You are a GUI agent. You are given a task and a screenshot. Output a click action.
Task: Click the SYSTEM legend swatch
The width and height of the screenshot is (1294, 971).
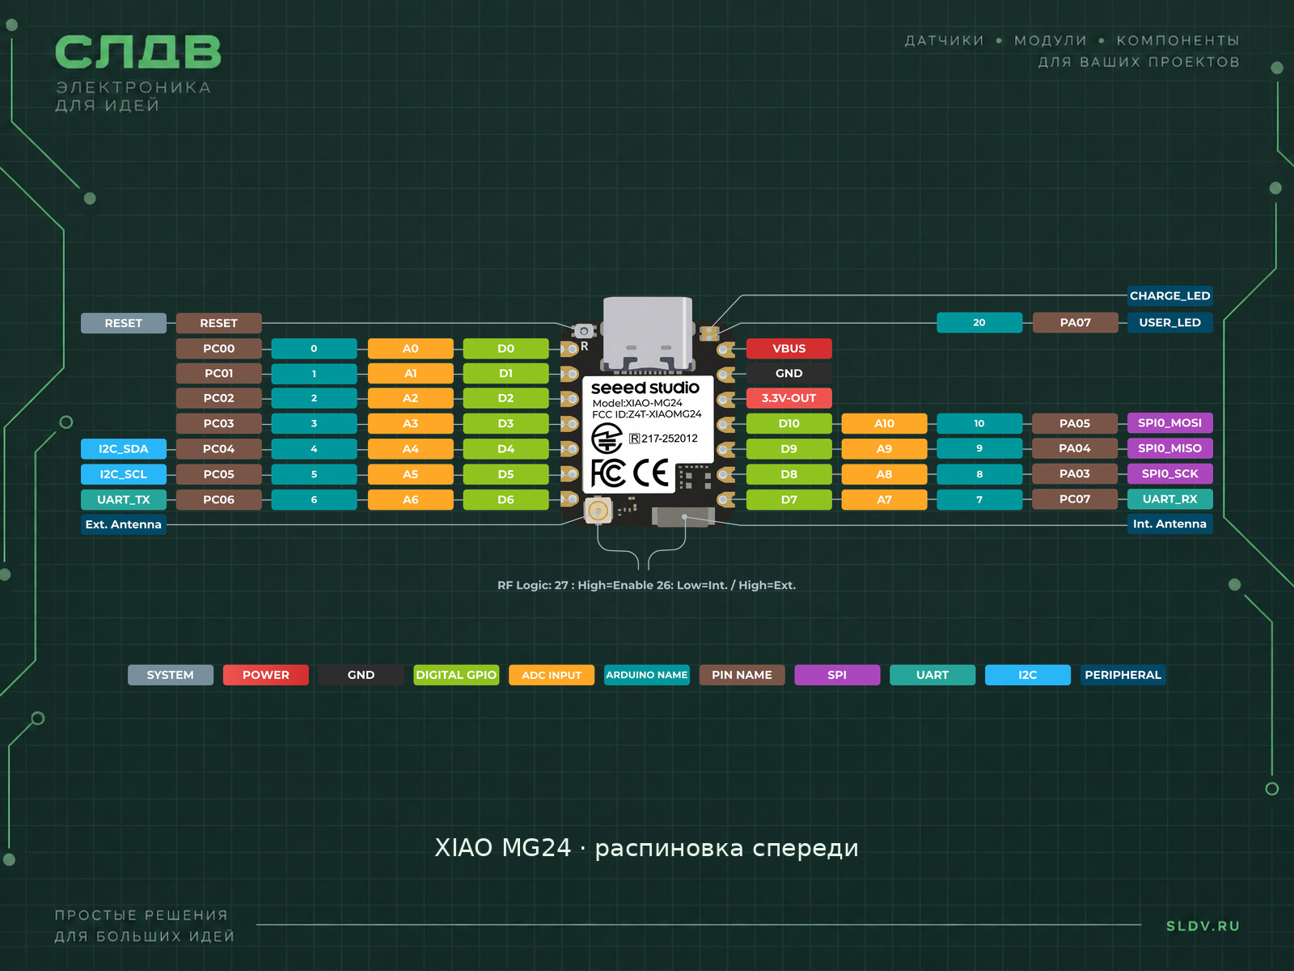(x=171, y=675)
